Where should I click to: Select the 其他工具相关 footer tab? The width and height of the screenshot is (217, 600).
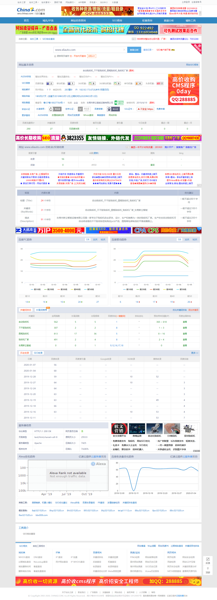coord(39,546)
